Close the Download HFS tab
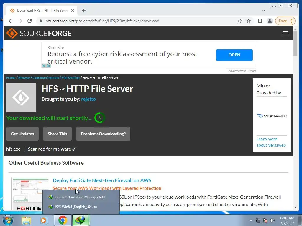 pos(73,11)
